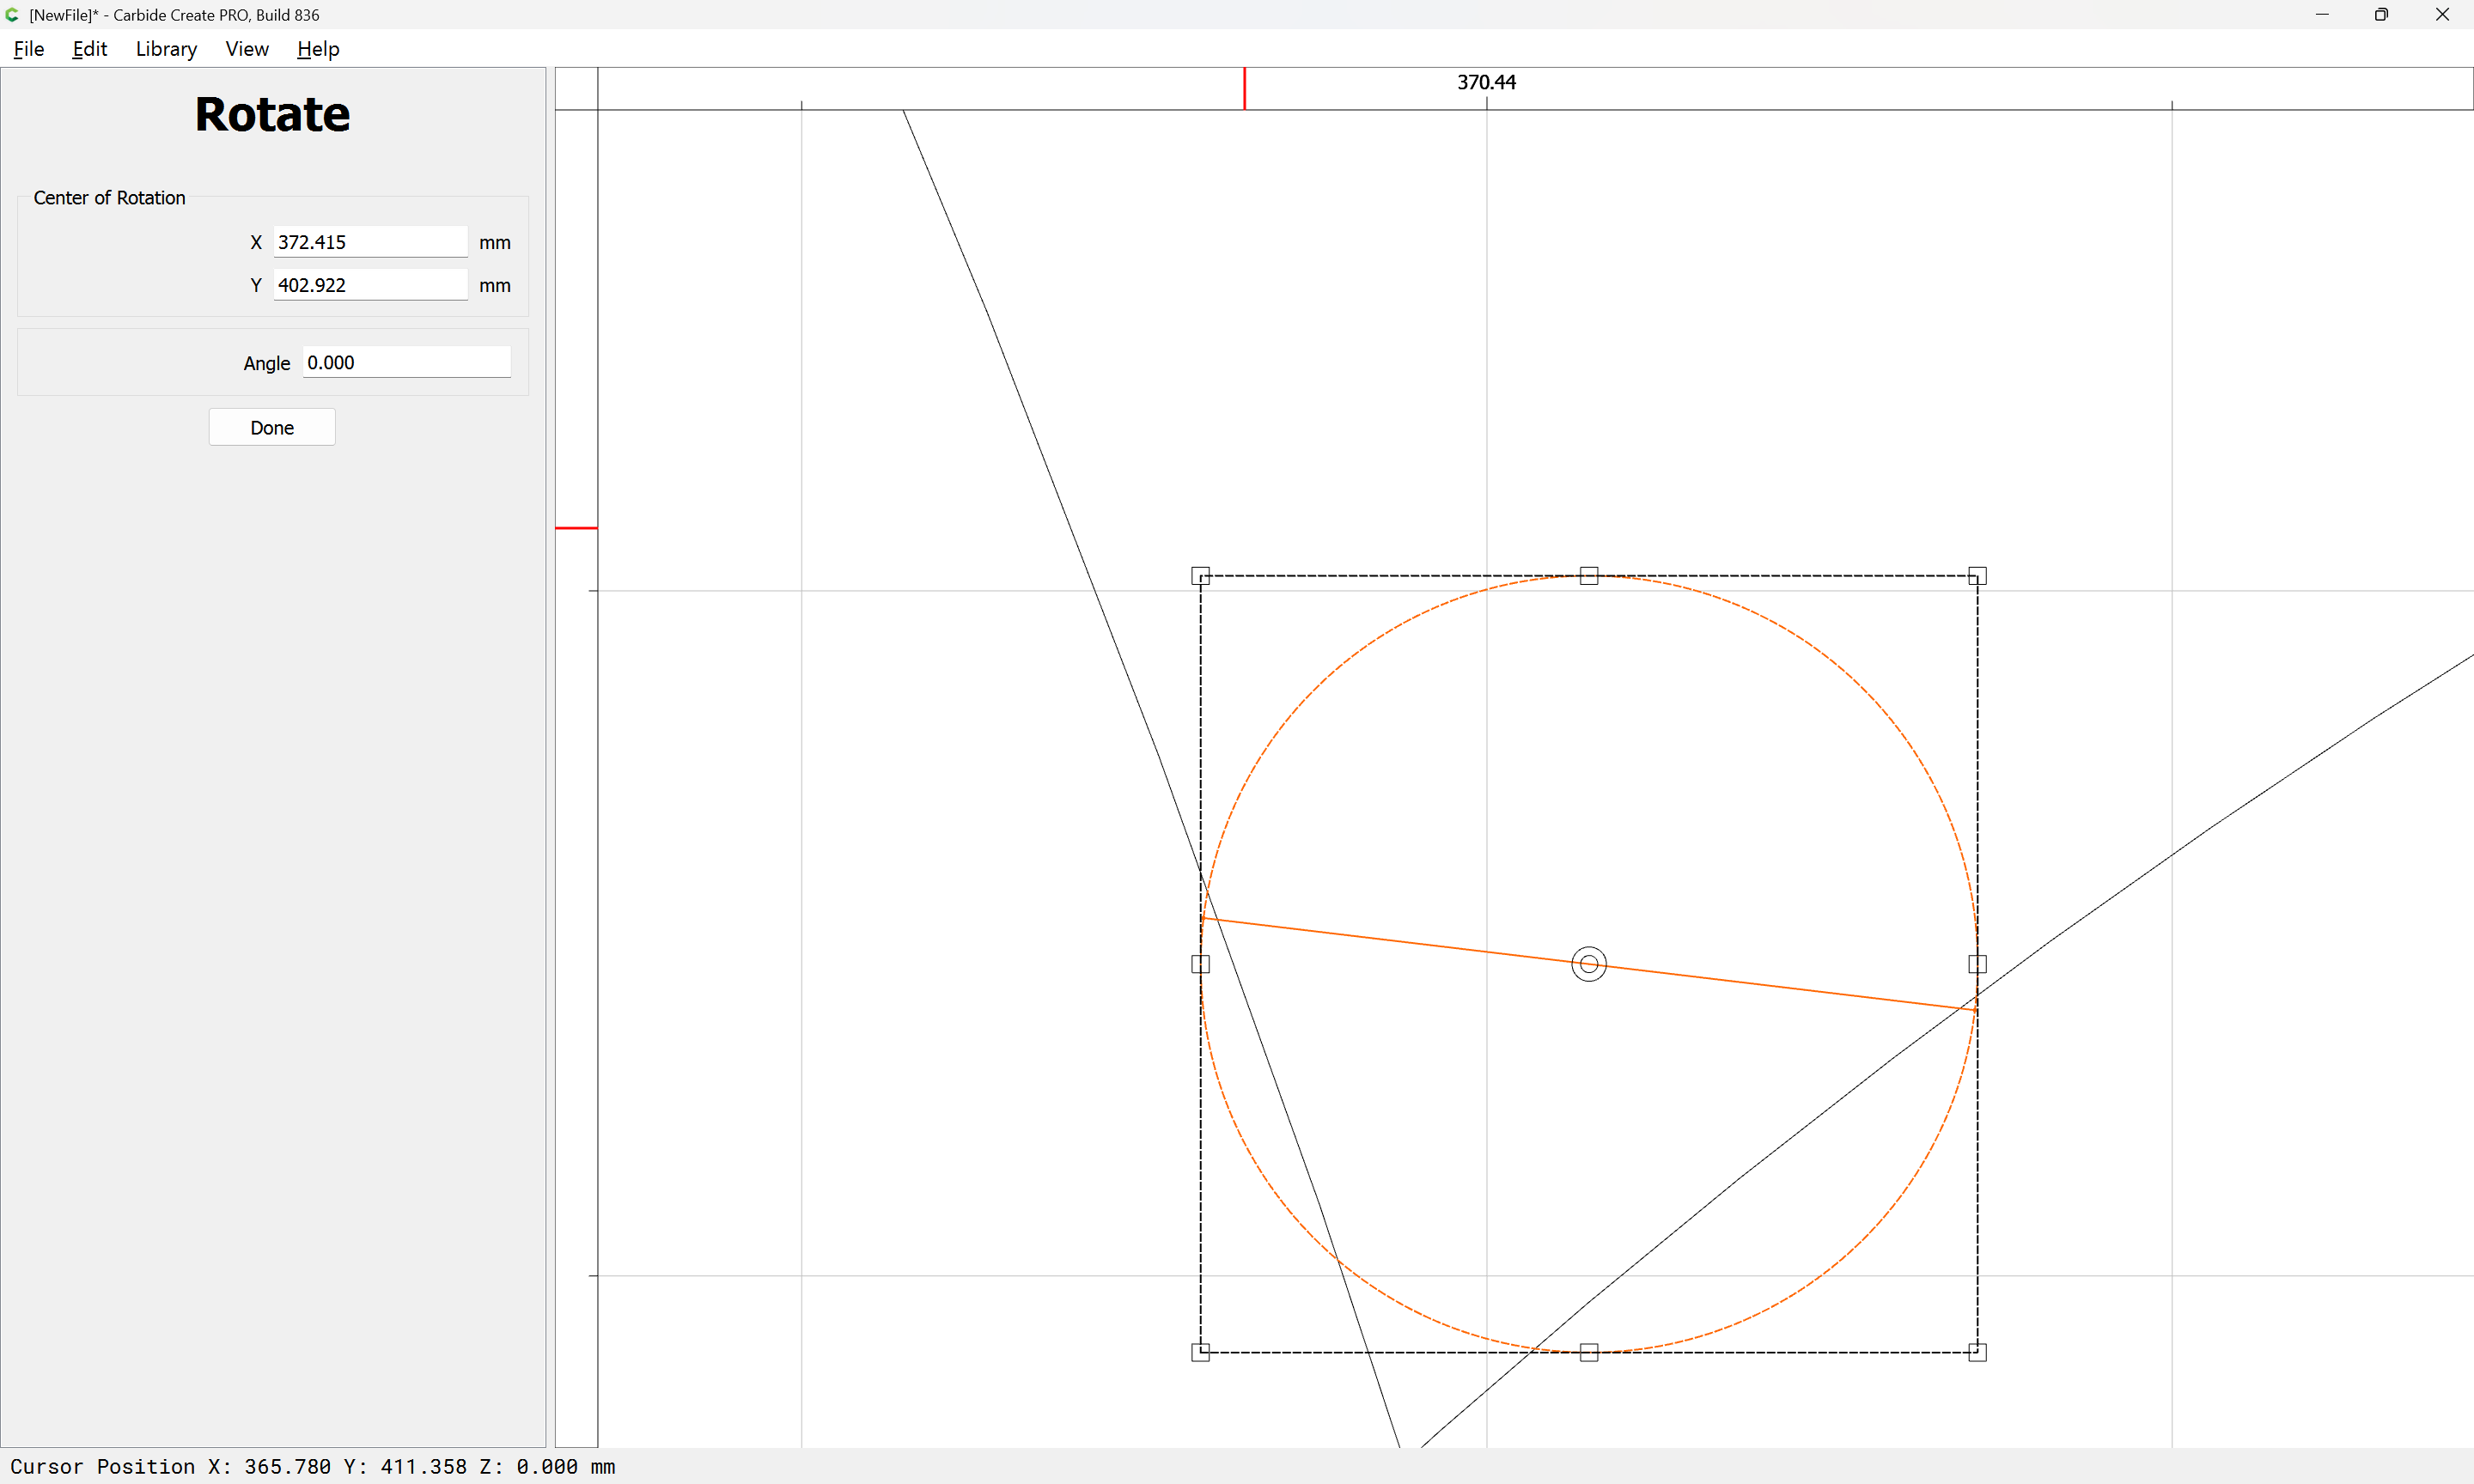Click the bottom-right selection handle
This screenshot has height=1484, width=2474.
1977,1352
